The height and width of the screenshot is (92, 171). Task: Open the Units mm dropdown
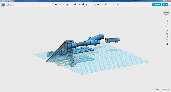pos(166,89)
